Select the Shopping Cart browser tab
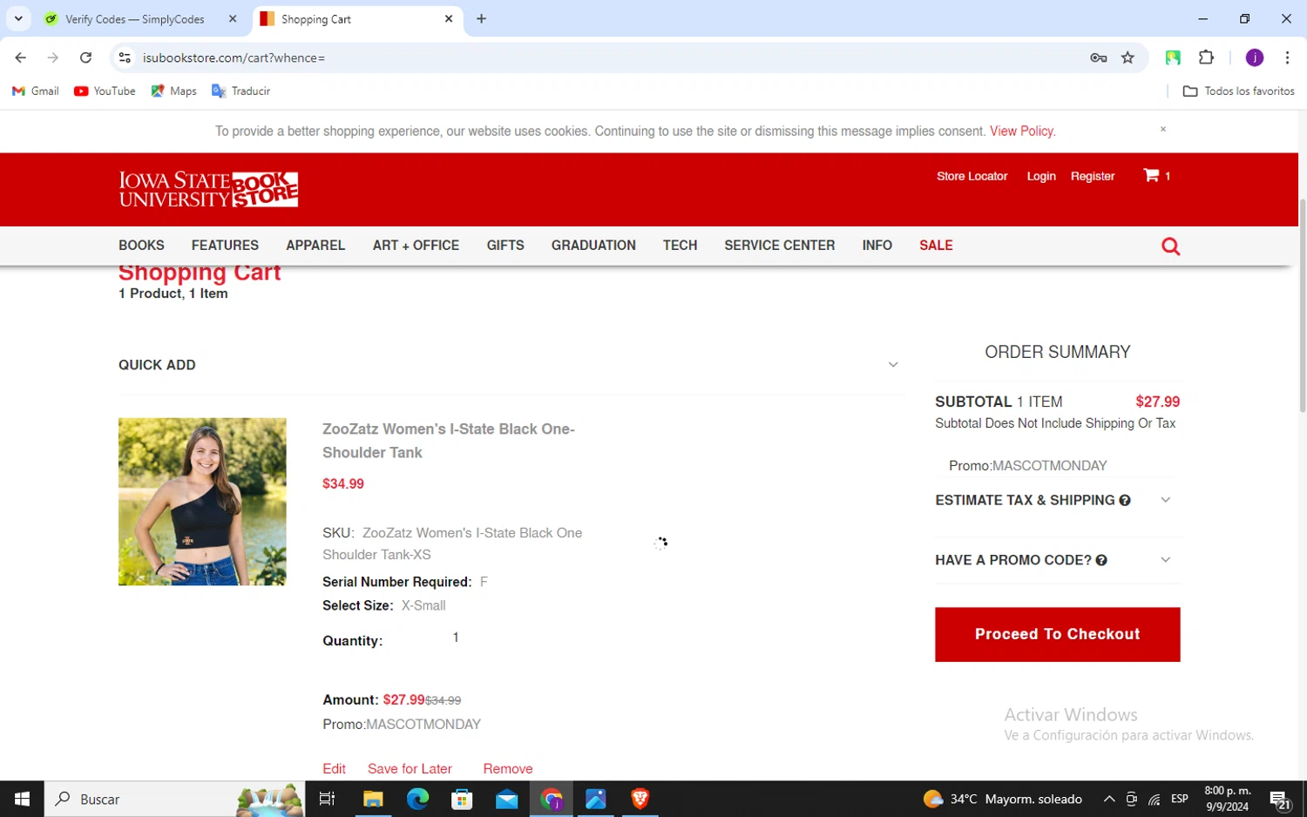The height and width of the screenshot is (817, 1307). tap(357, 18)
